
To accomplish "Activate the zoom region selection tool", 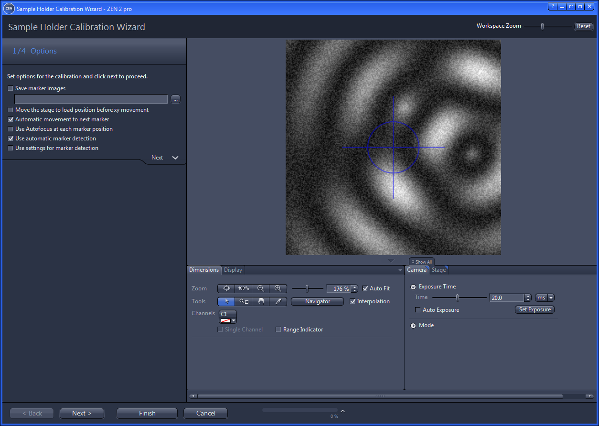I will click(243, 301).
